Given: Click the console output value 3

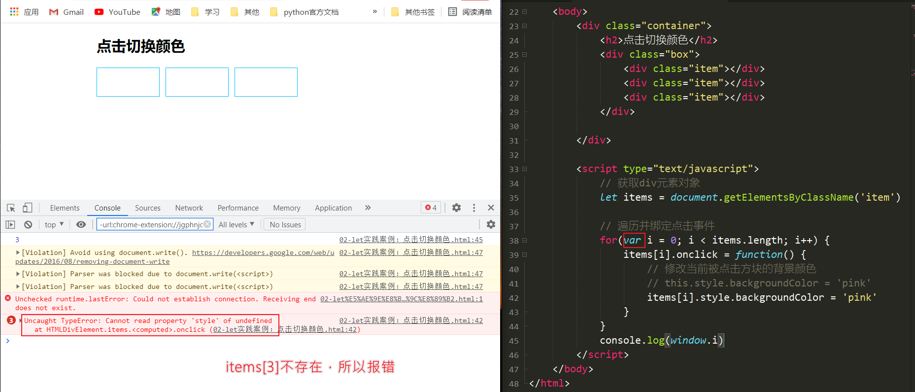Looking at the screenshot, I should click(x=17, y=240).
